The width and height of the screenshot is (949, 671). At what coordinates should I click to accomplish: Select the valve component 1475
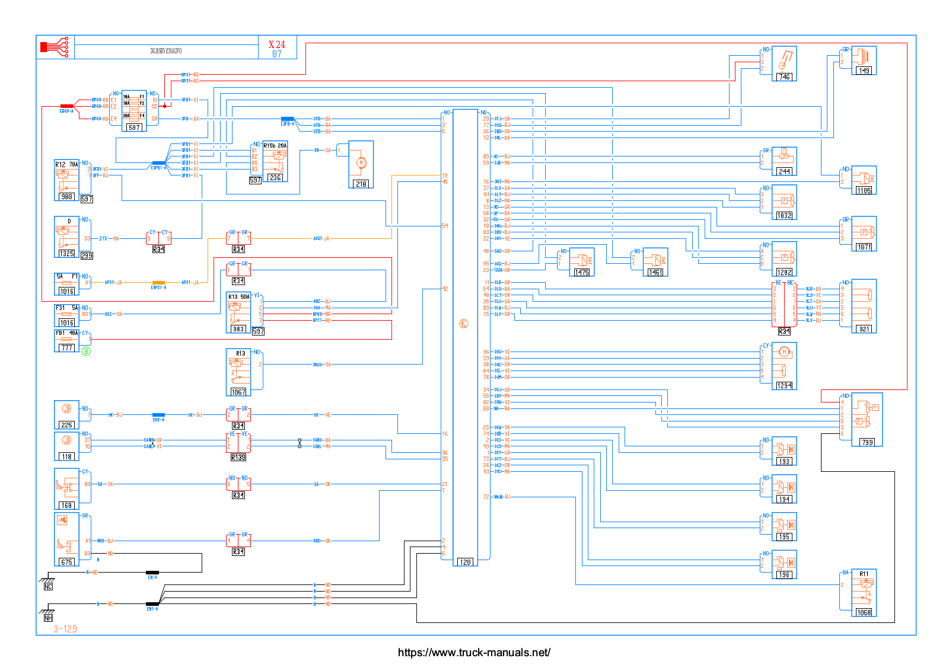tap(582, 262)
